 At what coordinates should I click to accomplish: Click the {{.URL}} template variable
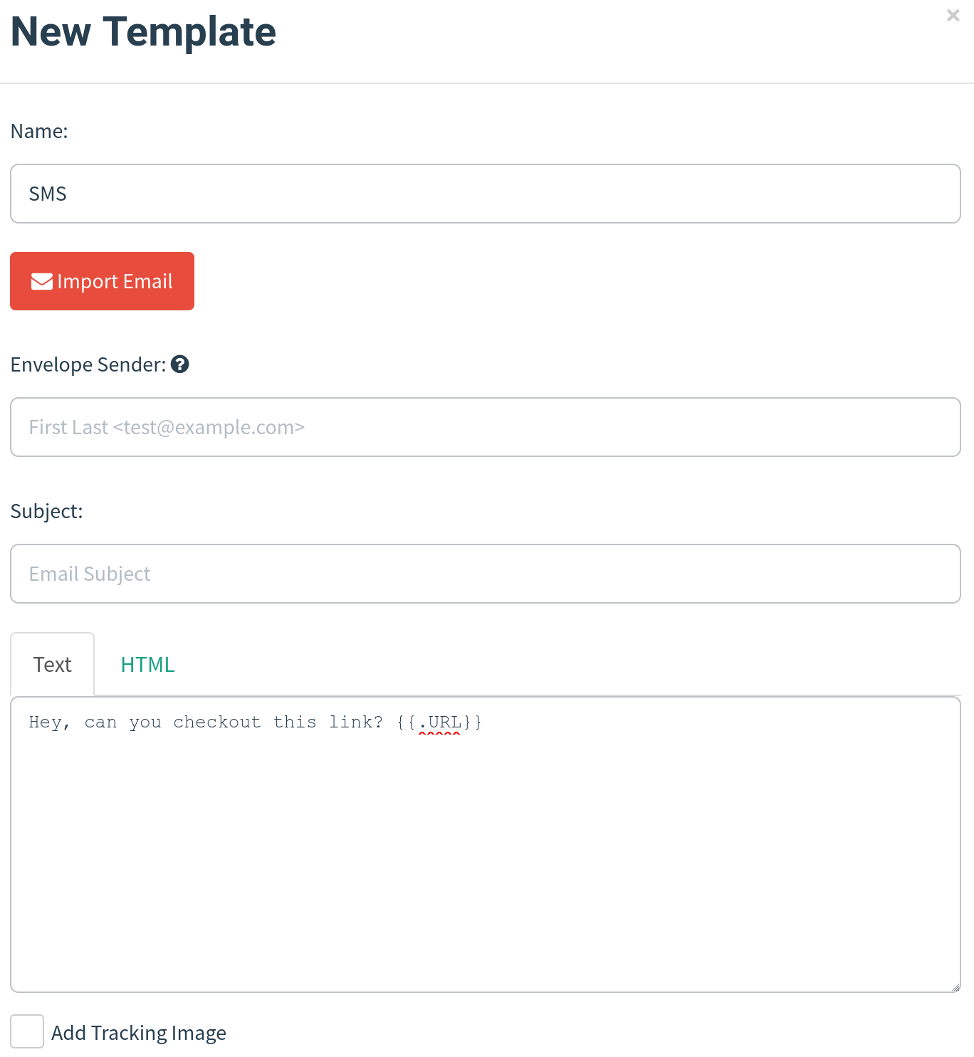tap(439, 721)
